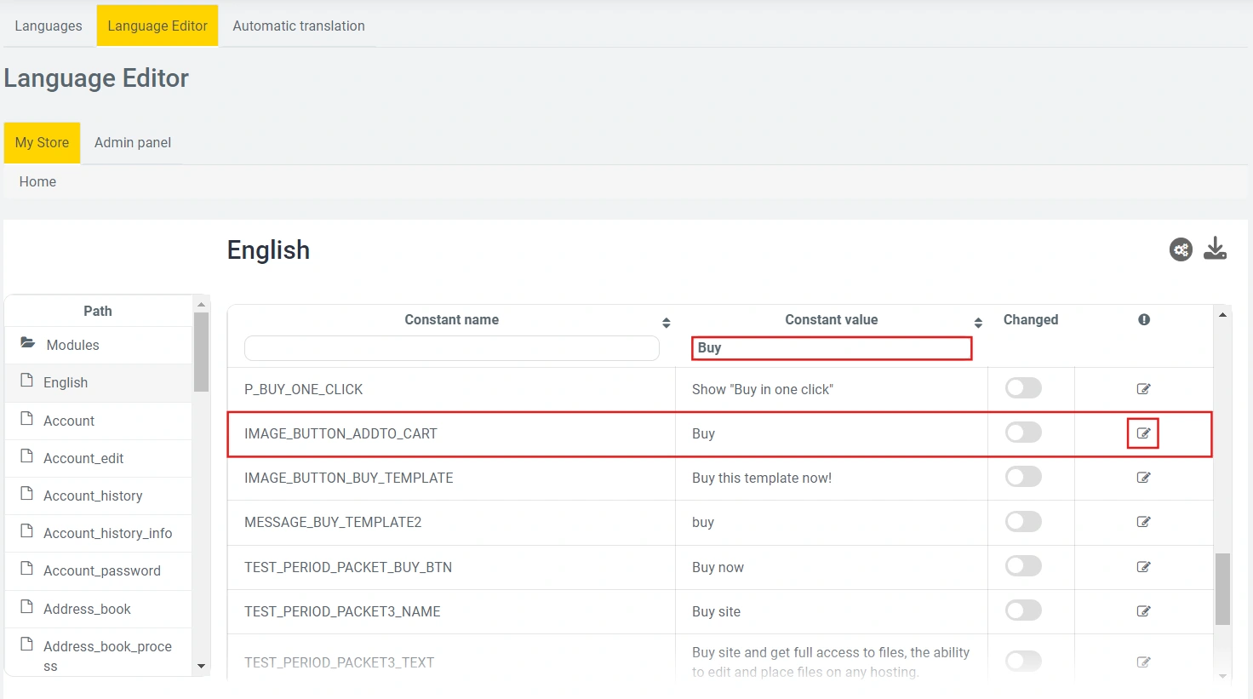
Task: Toggle Changed switch for P_BUY_ONE_CLICK
Action: point(1023,388)
